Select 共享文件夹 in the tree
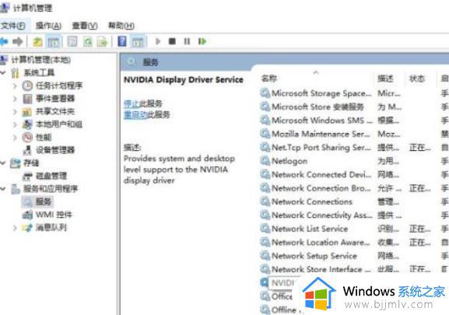This screenshot has width=449, height=315. pos(55,111)
